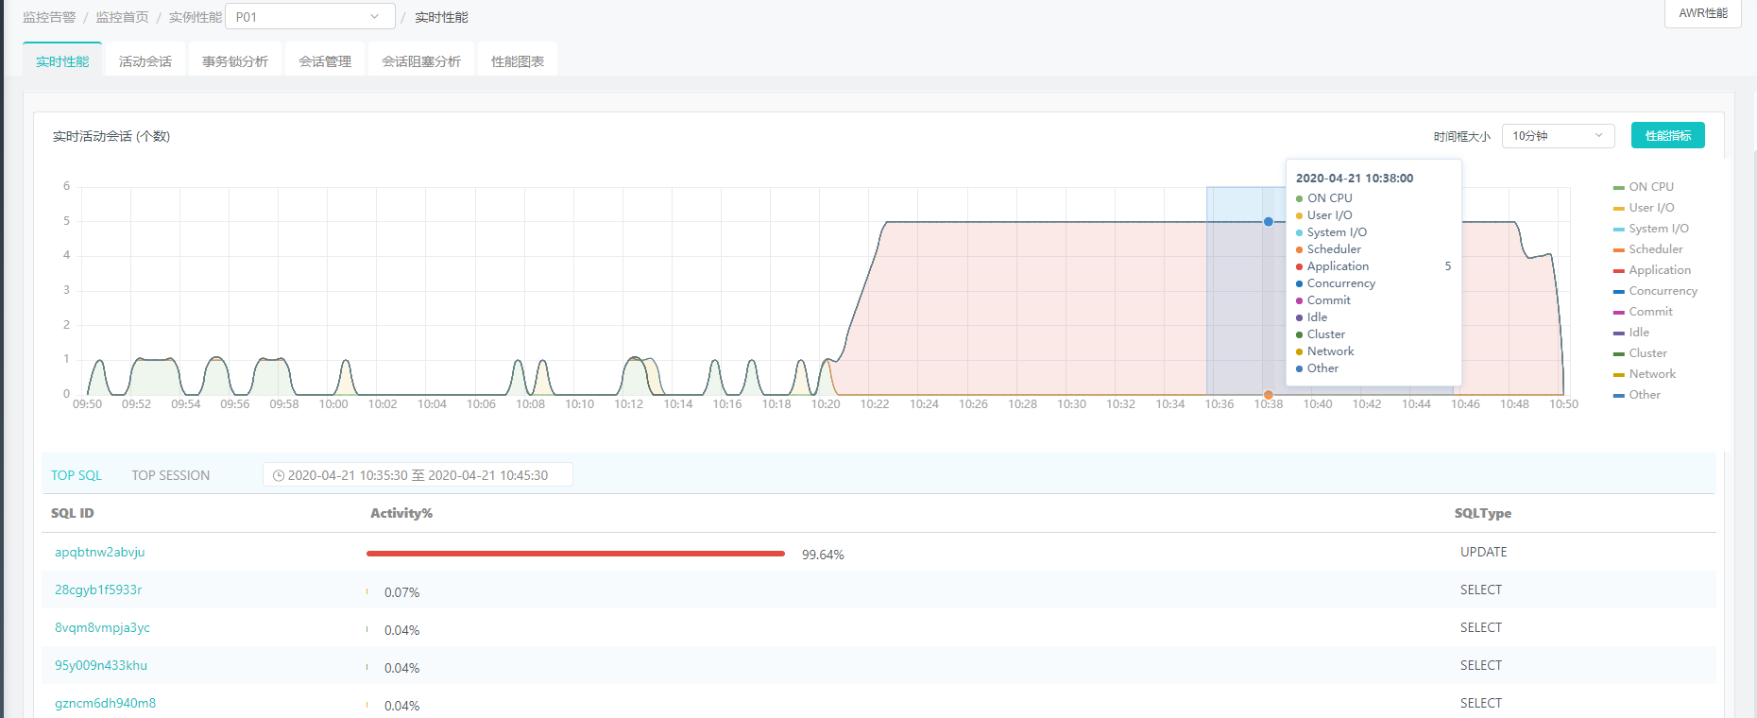Image resolution: width=1757 pixels, height=718 pixels.
Task: Open SQL ID 8vqm8vmpja3yc
Action: point(102,627)
